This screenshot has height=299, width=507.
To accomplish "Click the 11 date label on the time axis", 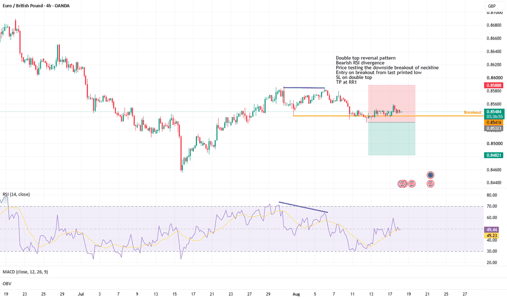I will click(353, 294).
